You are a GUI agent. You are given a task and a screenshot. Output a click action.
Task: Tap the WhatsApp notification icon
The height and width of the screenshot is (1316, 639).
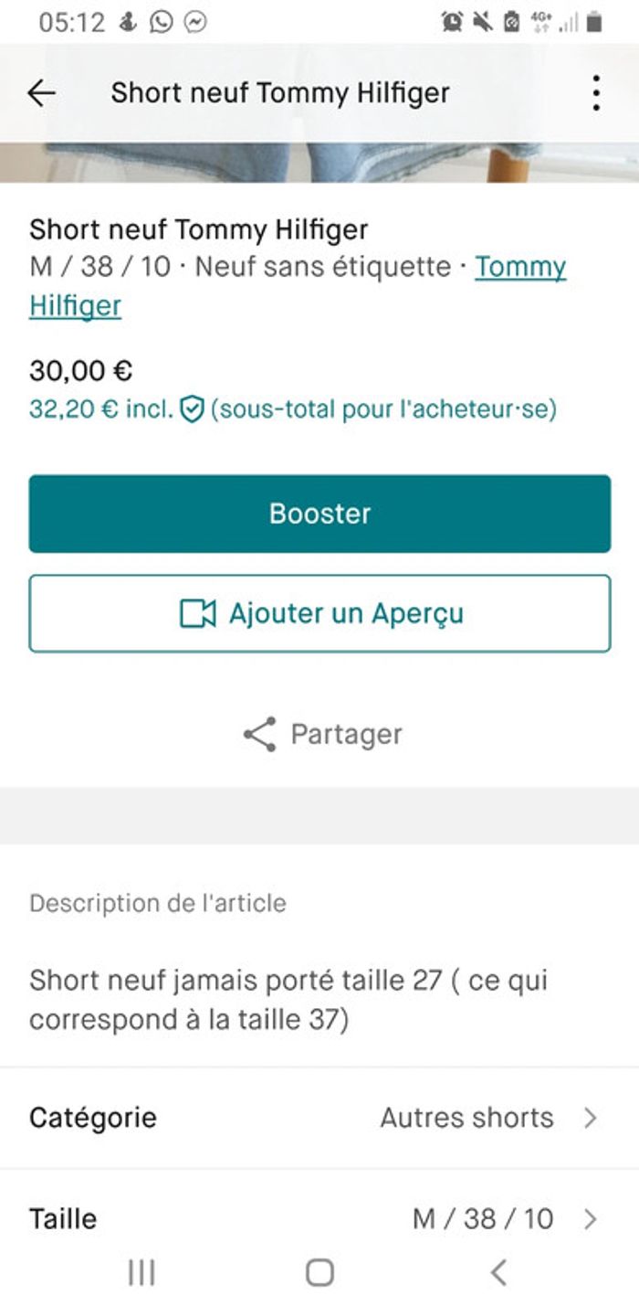(x=162, y=22)
